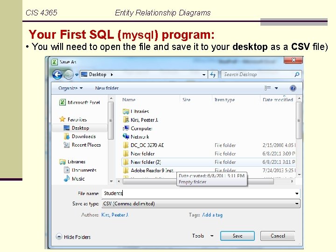Click the Kirs, Peeter J. author link
Image resolution: width=336 pixels, height=252 pixels.
click(115, 215)
